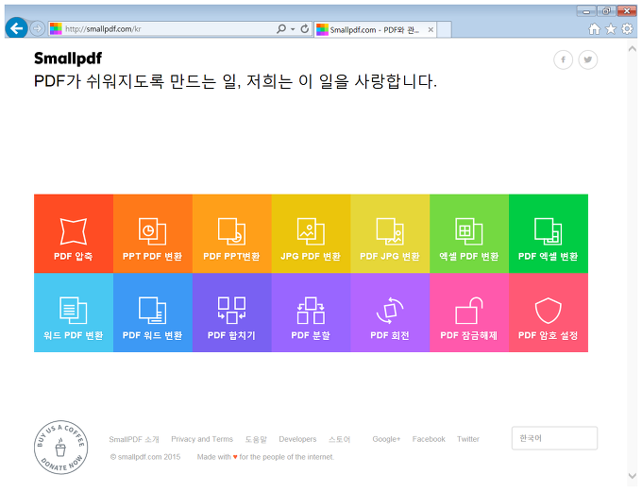The height and width of the screenshot is (491, 642).
Task: Open browser settings gear icon
Action: click(627, 29)
